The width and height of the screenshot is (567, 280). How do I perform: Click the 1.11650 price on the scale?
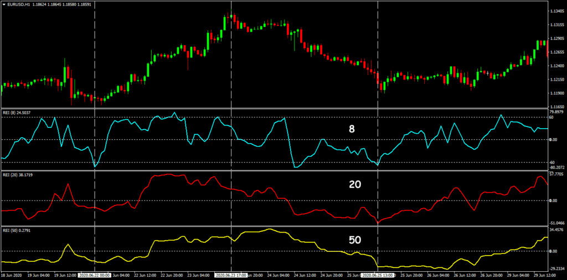click(556, 106)
